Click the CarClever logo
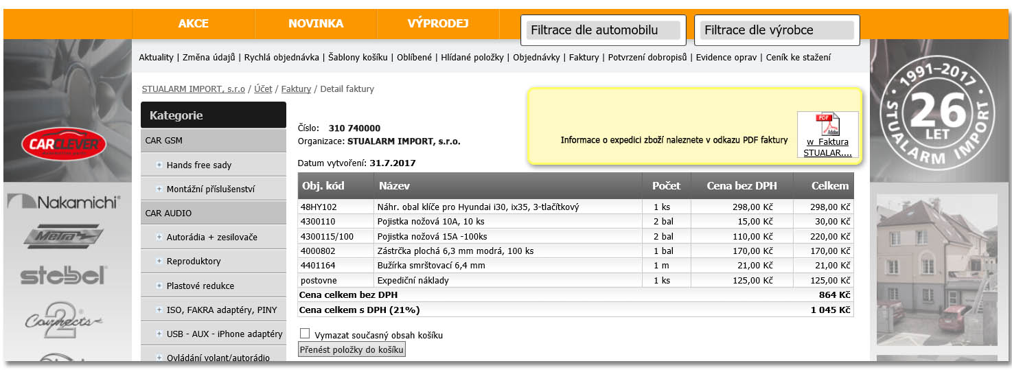The width and height of the screenshot is (1012, 370). tap(64, 144)
